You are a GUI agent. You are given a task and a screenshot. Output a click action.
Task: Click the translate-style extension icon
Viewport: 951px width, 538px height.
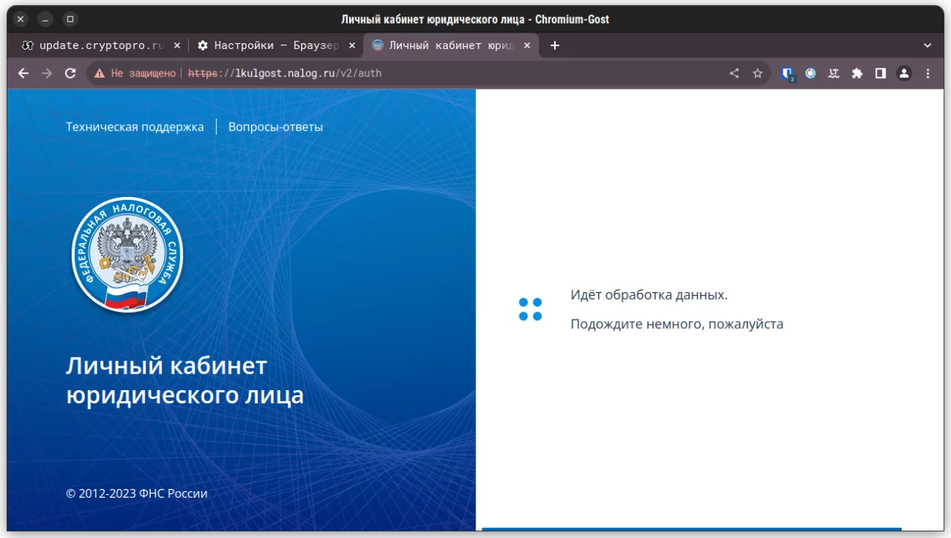tap(834, 74)
